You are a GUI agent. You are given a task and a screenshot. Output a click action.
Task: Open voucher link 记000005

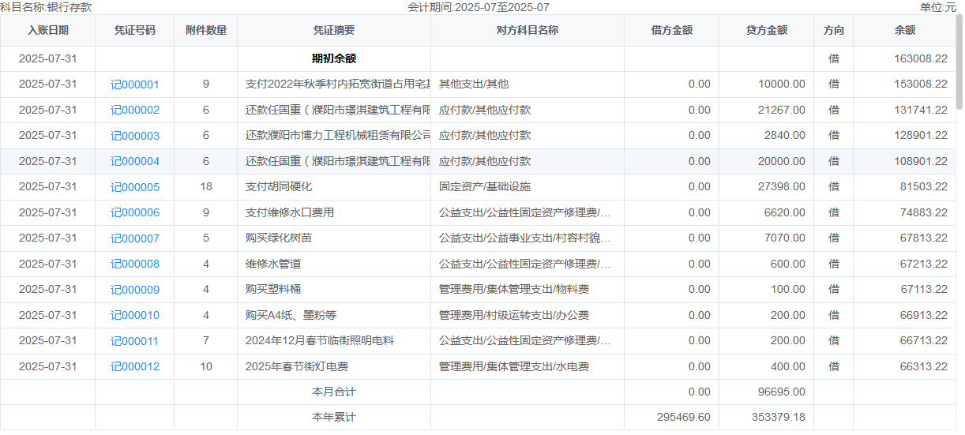click(134, 187)
